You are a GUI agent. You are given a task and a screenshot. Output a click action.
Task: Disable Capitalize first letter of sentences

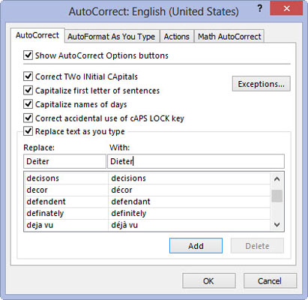click(28, 90)
